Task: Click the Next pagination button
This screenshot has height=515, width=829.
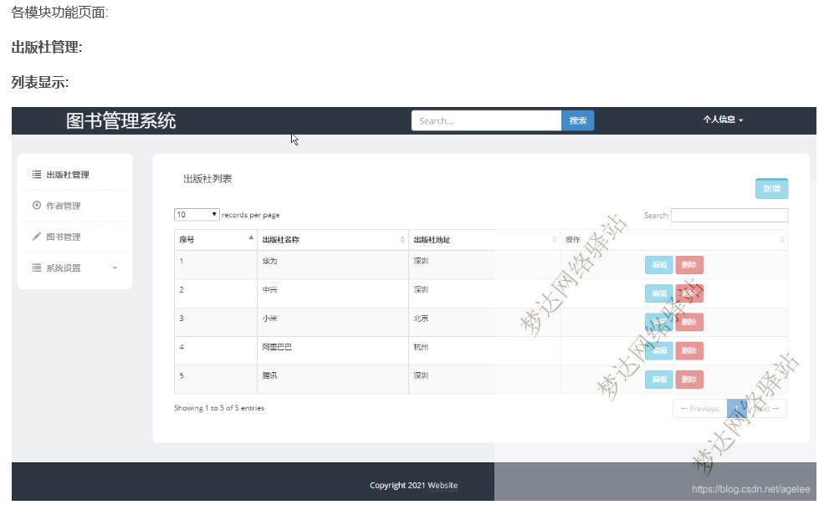Action: (766, 408)
